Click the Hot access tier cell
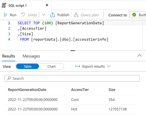 click(x=74, y=109)
